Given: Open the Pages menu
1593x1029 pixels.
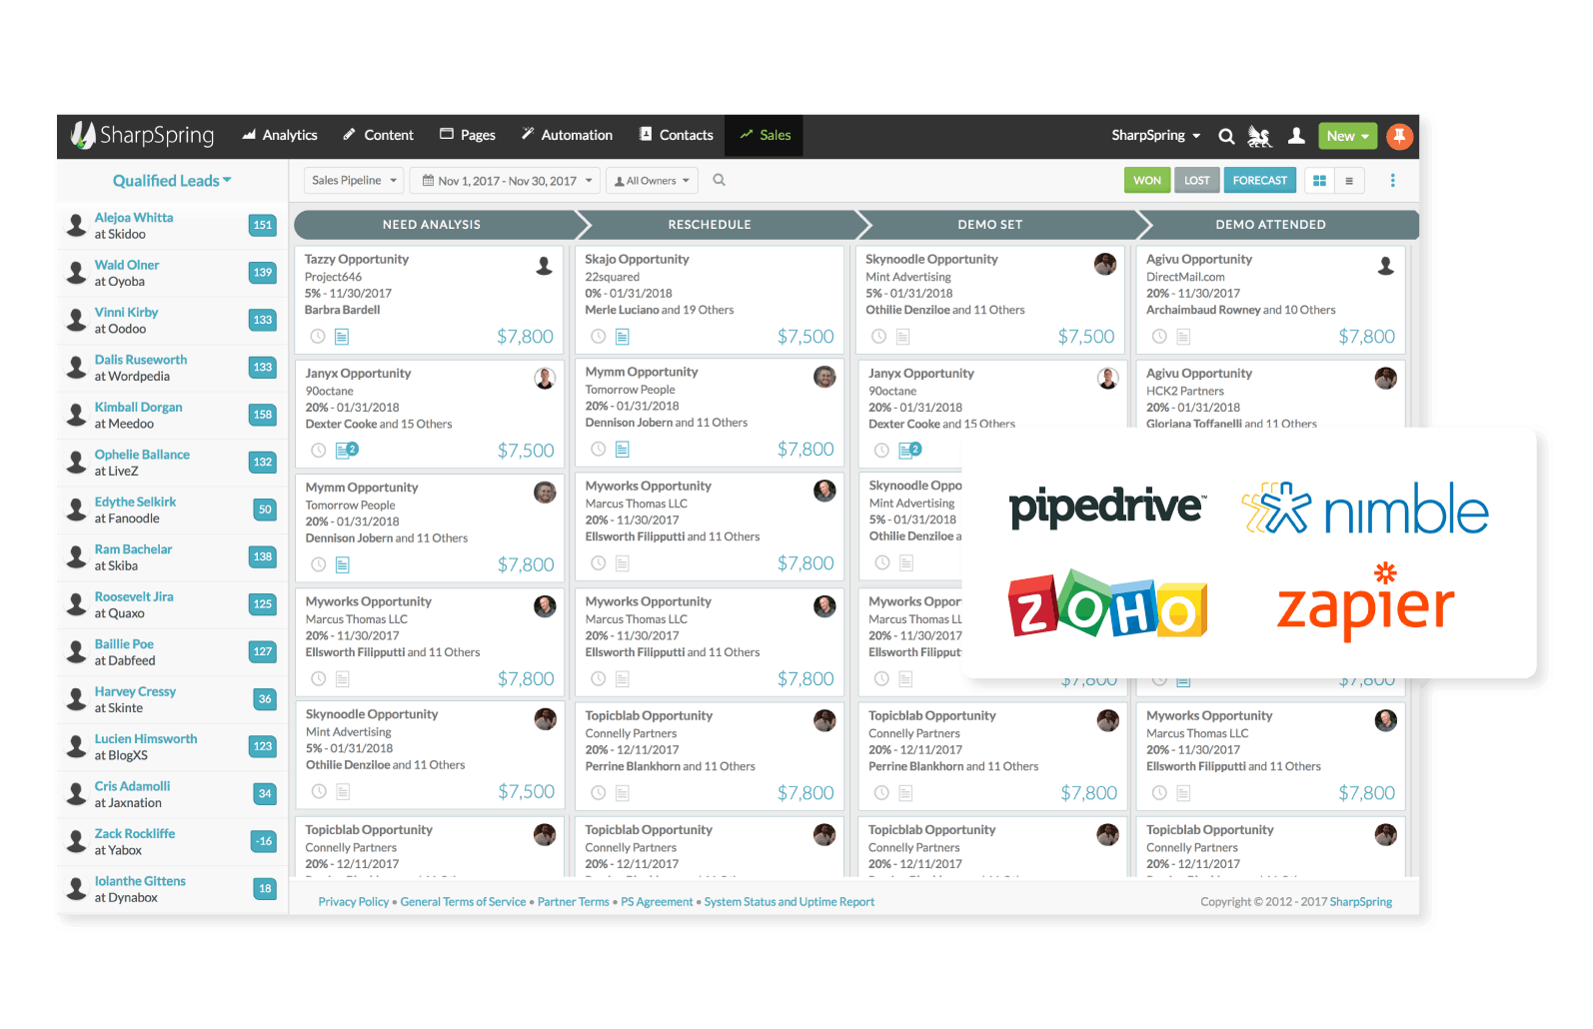Looking at the screenshot, I should 468,136.
